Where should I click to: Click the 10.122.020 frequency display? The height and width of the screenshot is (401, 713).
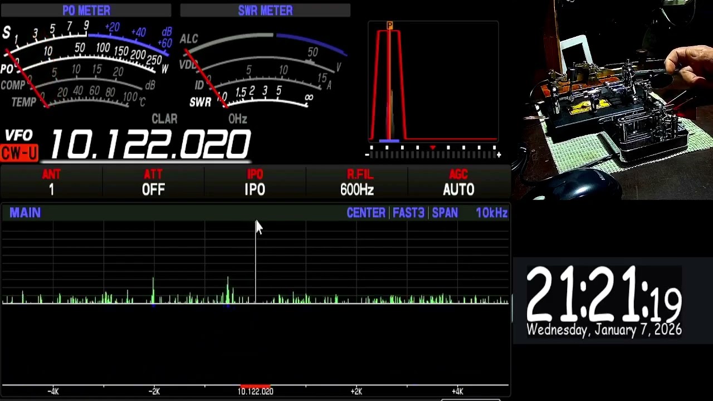point(150,145)
